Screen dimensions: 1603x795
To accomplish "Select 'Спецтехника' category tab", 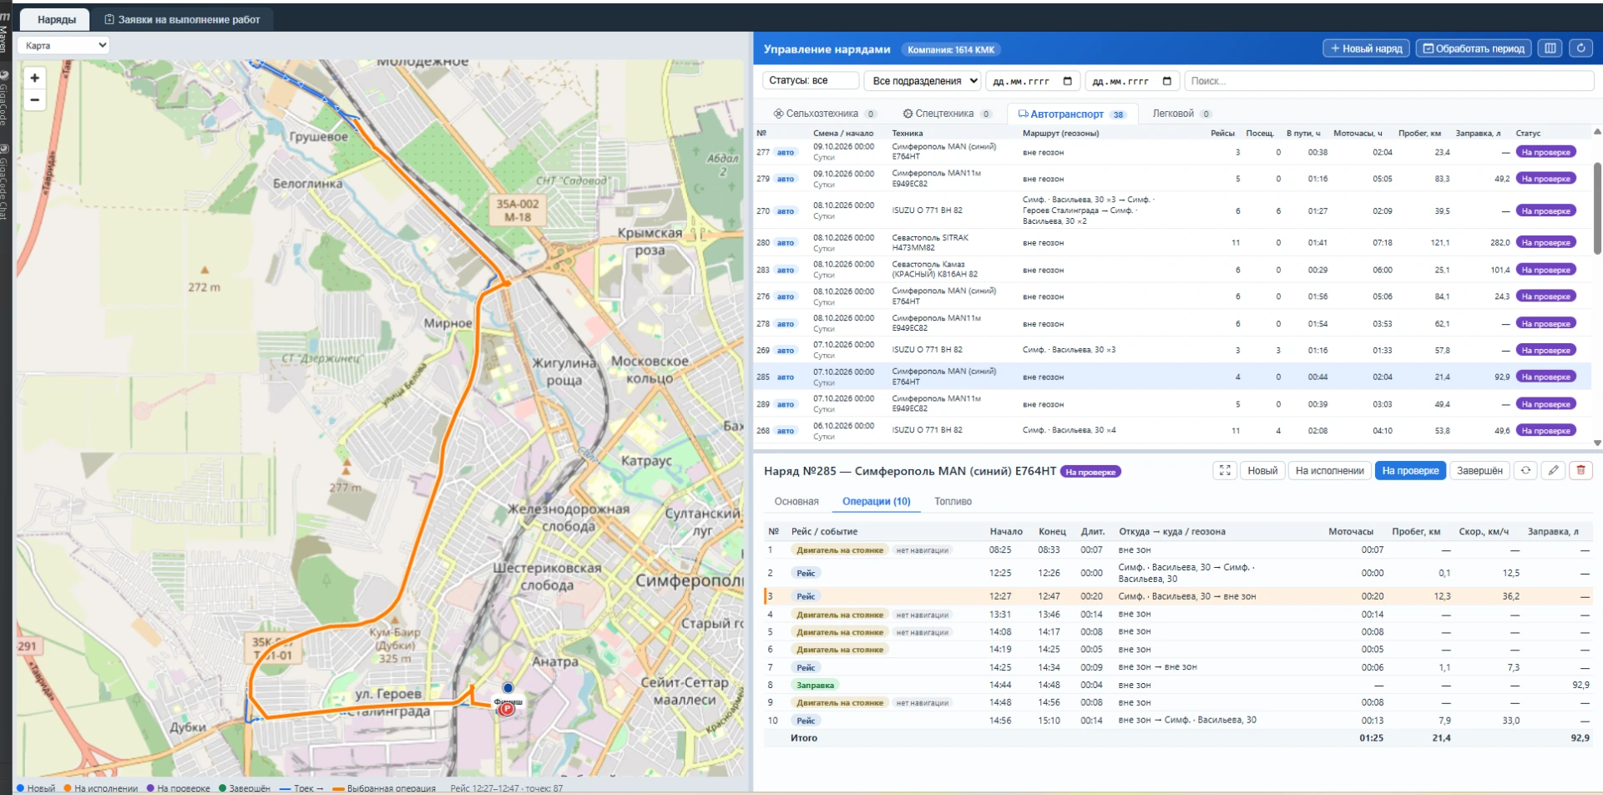I will (947, 114).
